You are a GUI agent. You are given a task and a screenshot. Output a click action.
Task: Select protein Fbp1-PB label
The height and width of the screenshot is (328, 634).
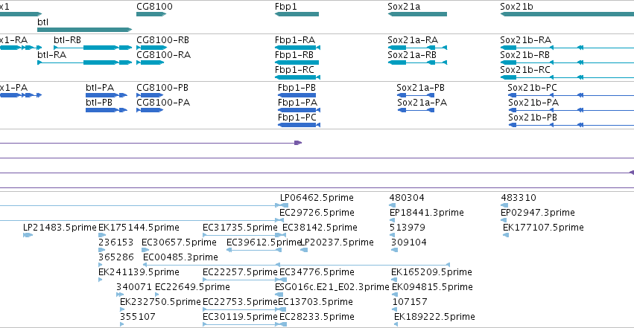pos(297,88)
